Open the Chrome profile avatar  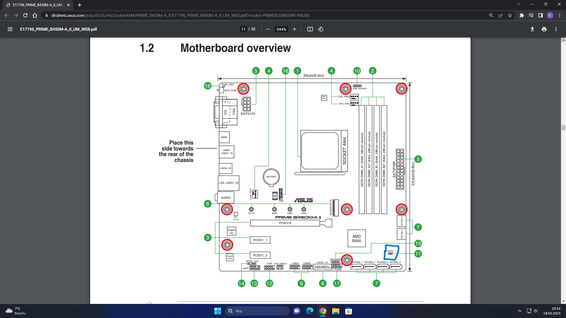pyautogui.click(x=550, y=15)
